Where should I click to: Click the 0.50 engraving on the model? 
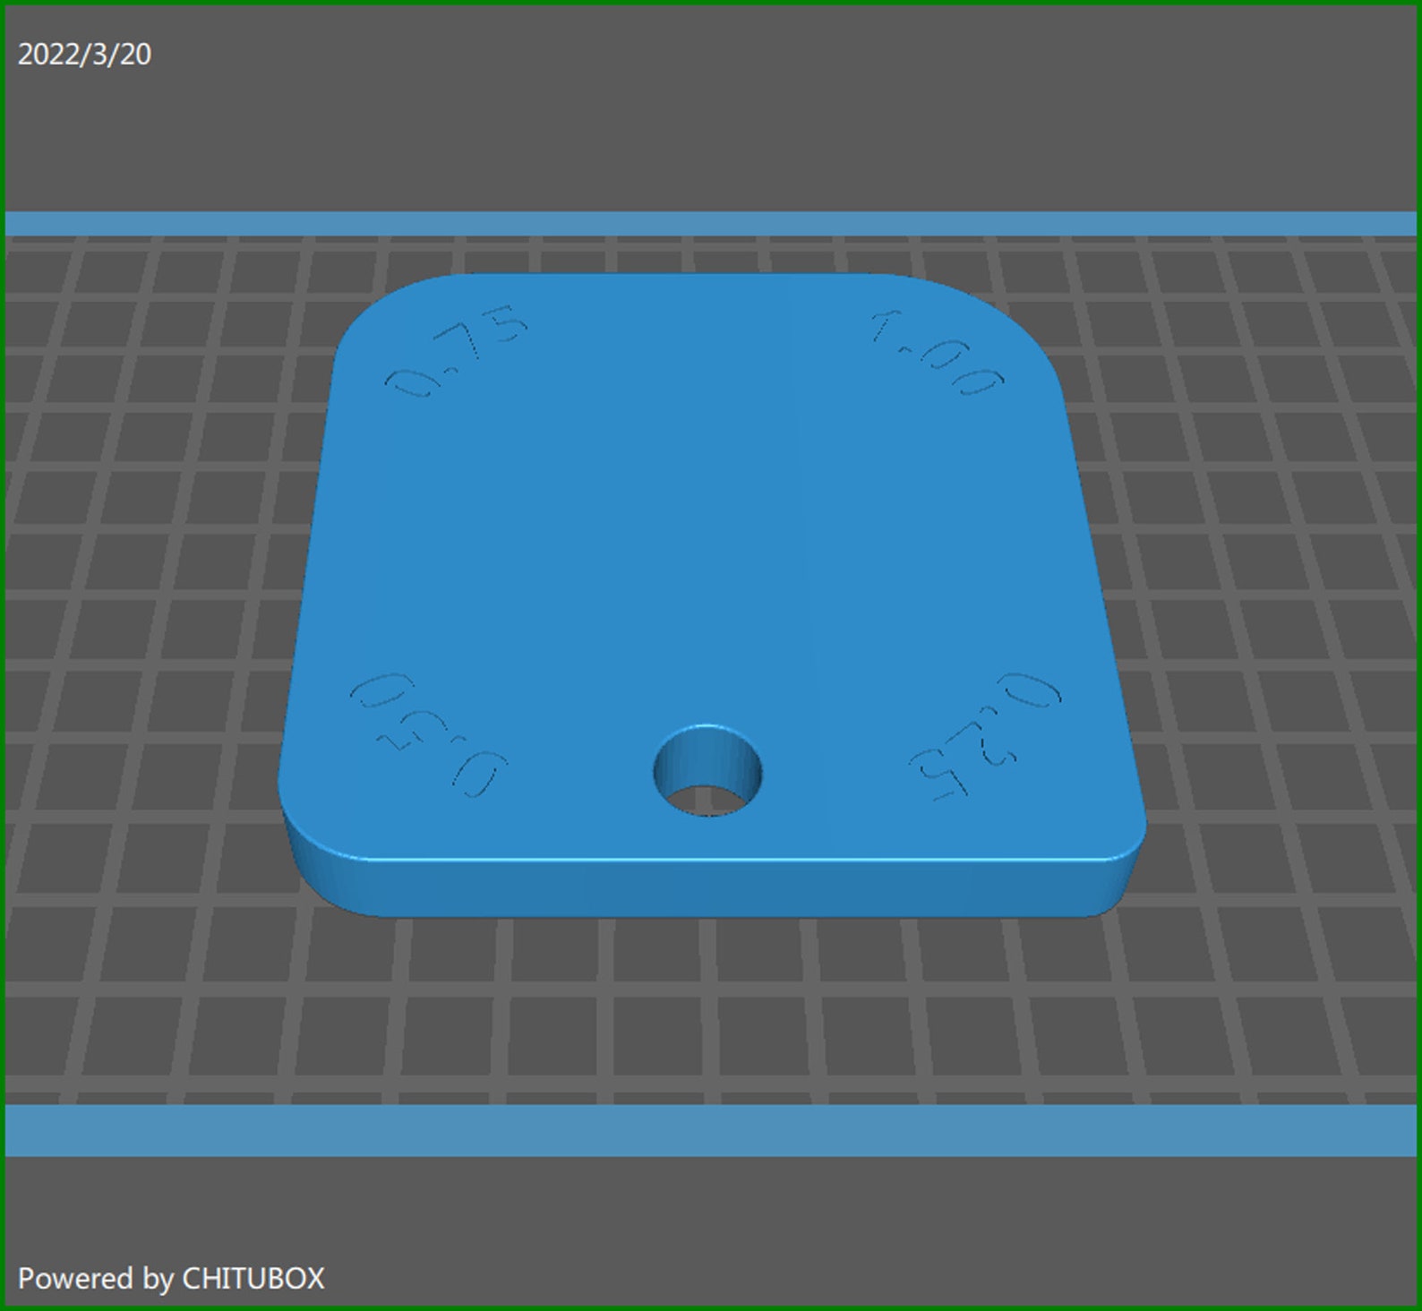coord(428,734)
